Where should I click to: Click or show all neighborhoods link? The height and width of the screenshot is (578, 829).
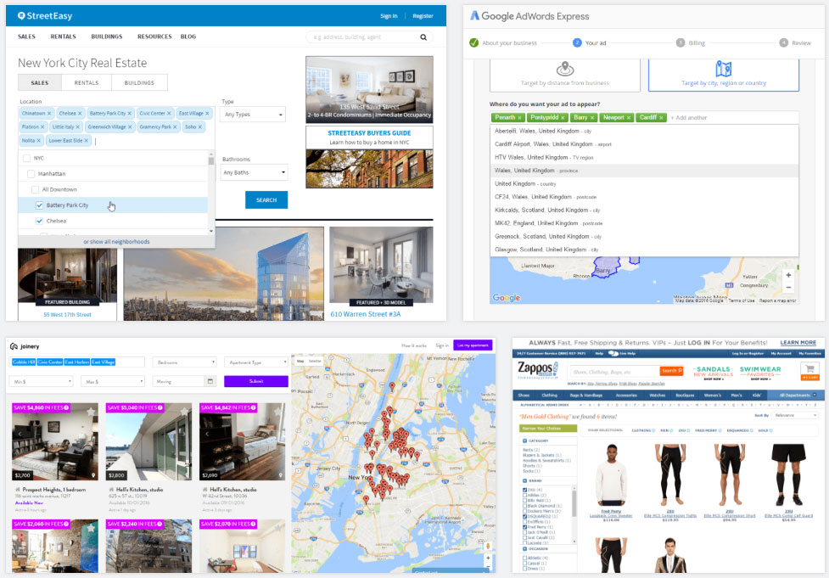(x=116, y=242)
